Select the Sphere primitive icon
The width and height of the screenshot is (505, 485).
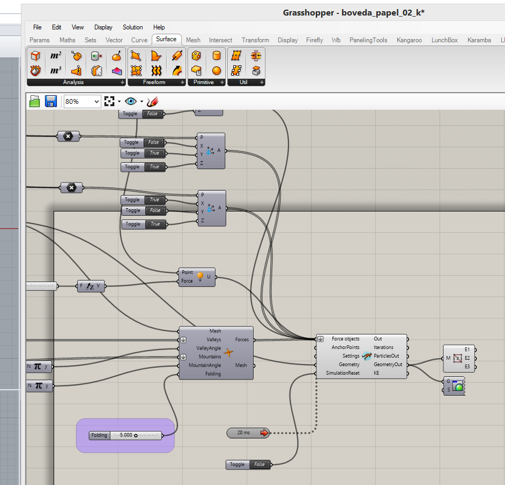pyautogui.click(x=217, y=70)
